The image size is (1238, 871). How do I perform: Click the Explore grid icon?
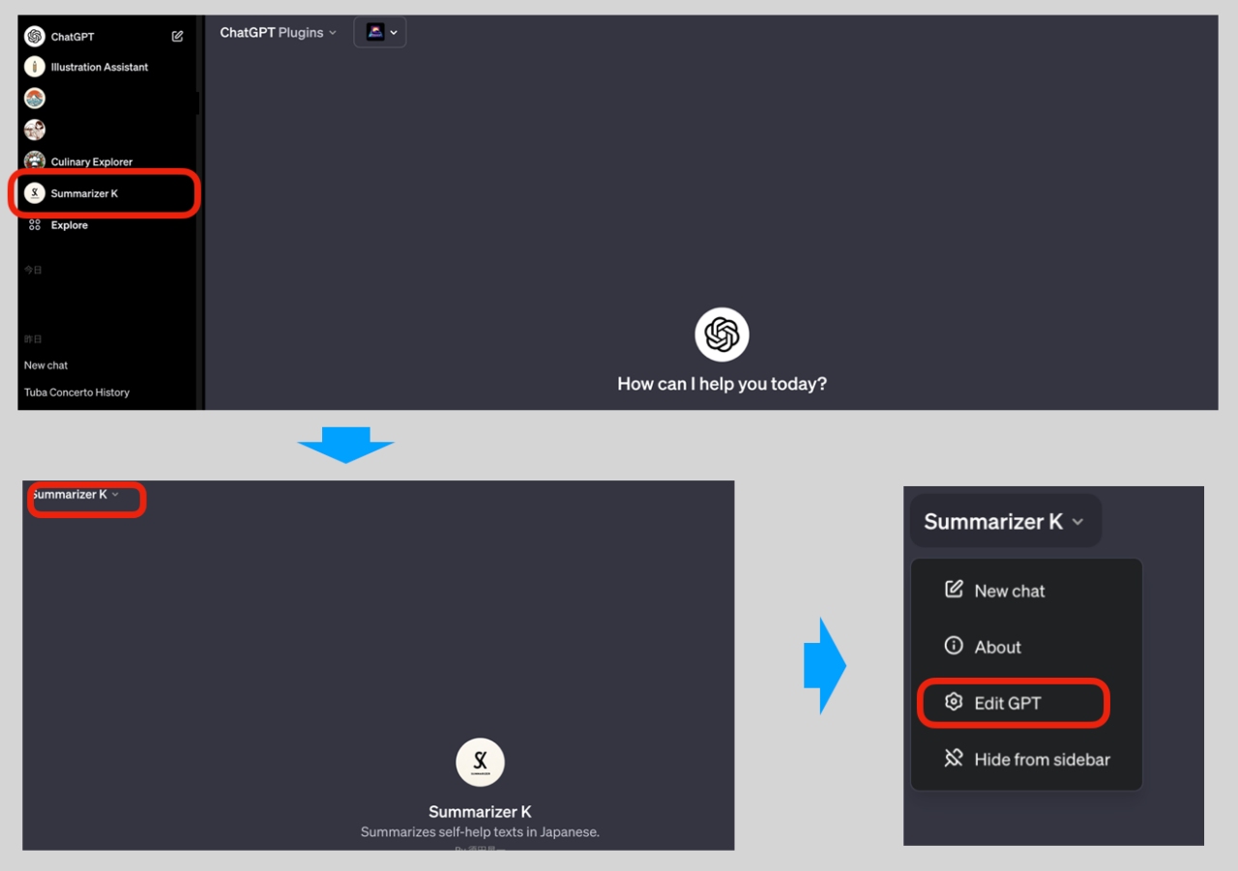click(x=35, y=225)
